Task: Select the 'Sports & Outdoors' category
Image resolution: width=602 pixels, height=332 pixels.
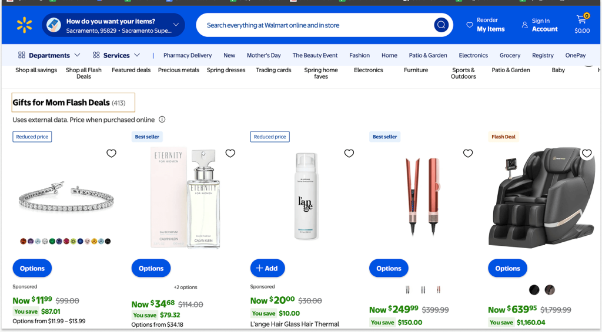Action: click(x=463, y=73)
